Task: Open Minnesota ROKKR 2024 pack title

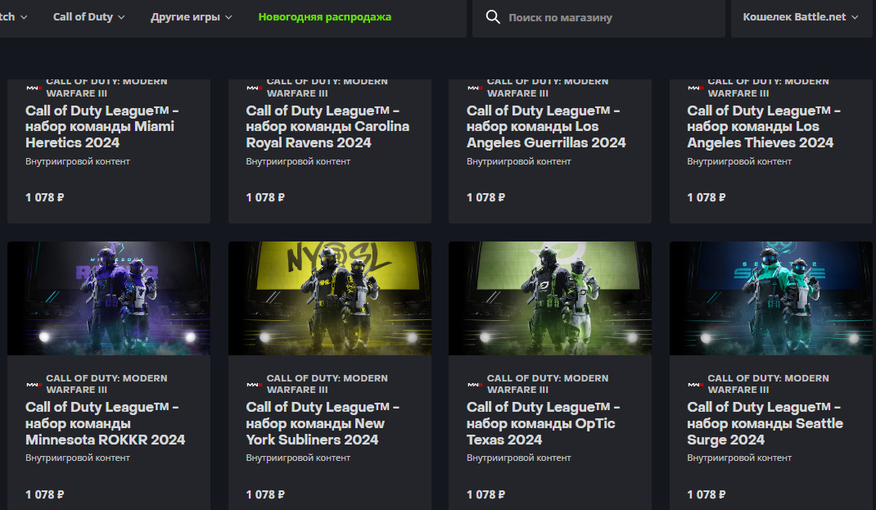Action: (x=105, y=423)
